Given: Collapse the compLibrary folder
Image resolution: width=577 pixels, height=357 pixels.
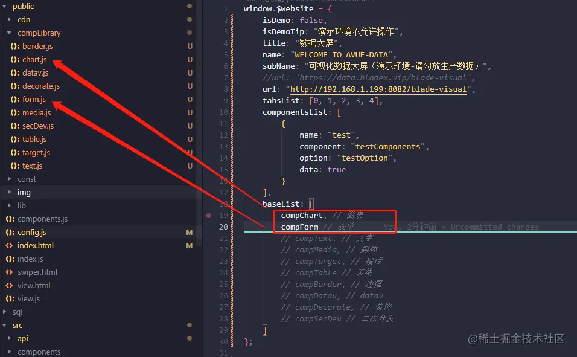Looking at the screenshot, I should pyautogui.click(x=9, y=33).
